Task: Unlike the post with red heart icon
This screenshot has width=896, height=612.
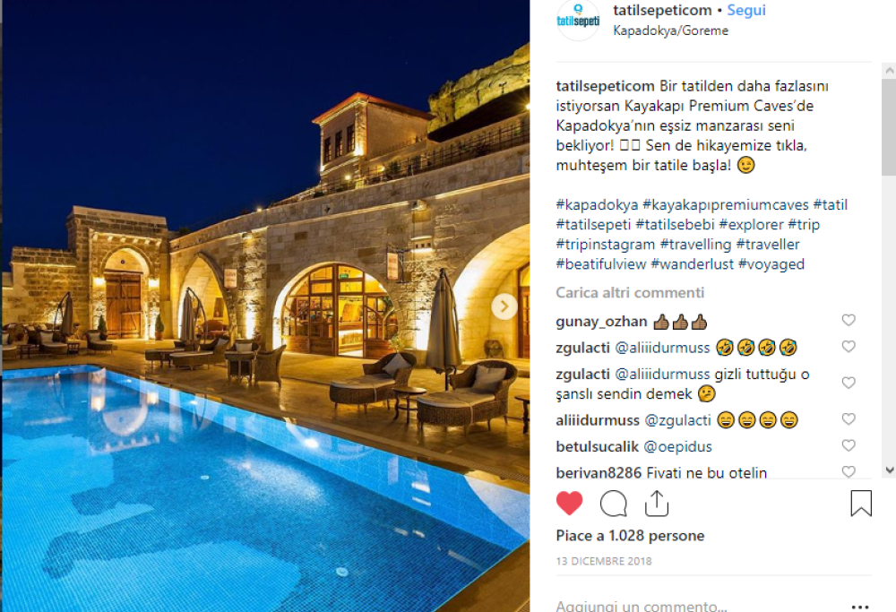Action: pyautogui.click(x=569, y=504)
